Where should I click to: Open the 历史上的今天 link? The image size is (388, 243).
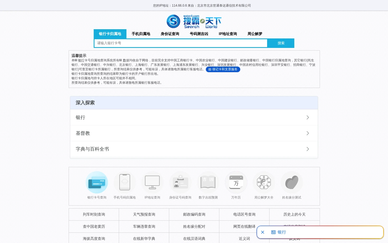click(295, 215)
